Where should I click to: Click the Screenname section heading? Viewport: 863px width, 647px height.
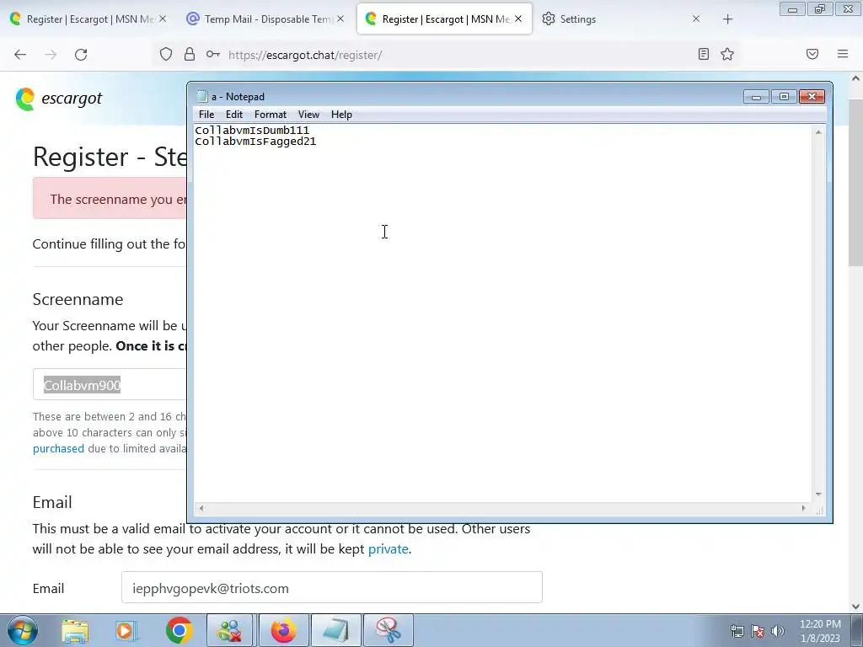[78, 299]
